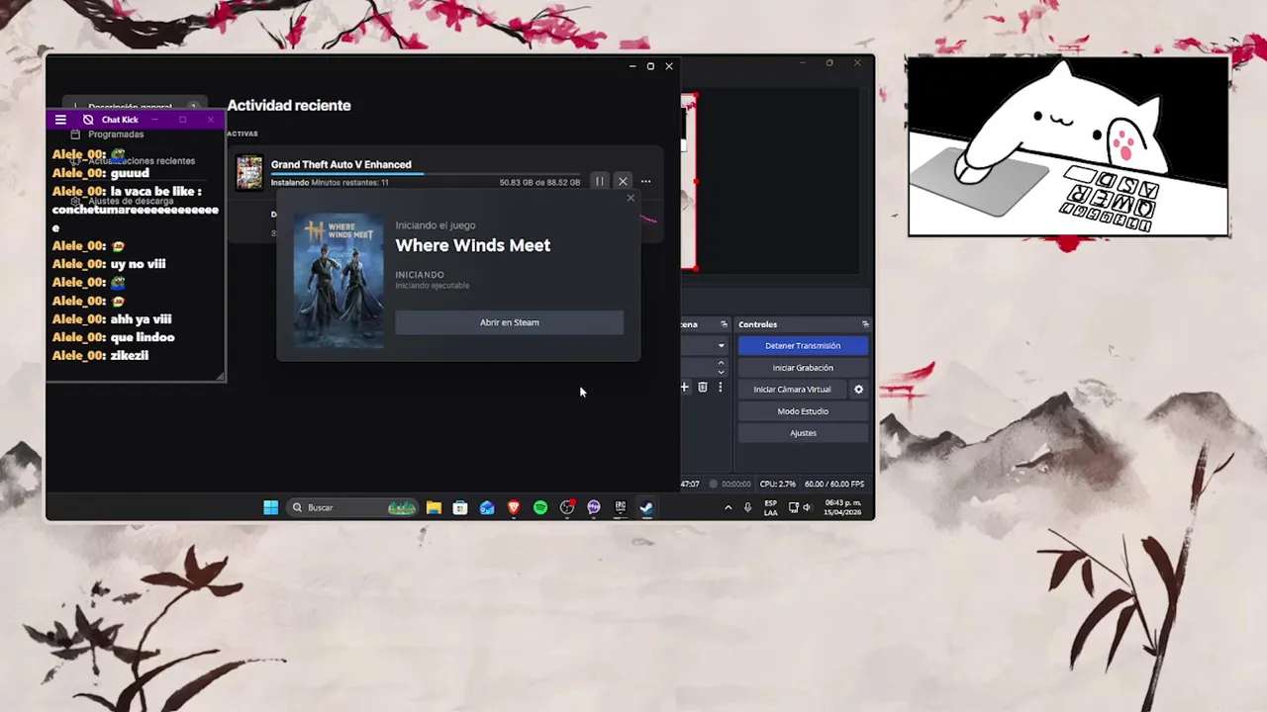
Task: Open virtual camera settings gear in OBS
Action: (x=858, y=390)
